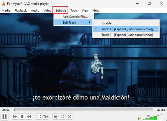167x121 pixels.
Task: Close the VLC media player window
Action: tap(161, 4)
